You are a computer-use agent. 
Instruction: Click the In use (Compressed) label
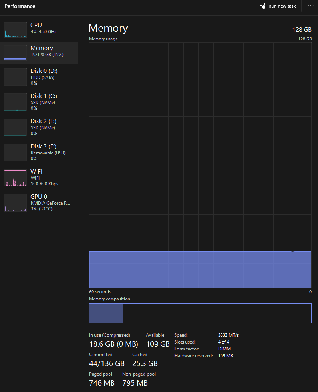coord(110,335)
